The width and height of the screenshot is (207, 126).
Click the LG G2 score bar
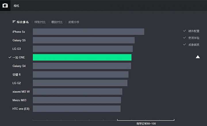click(80, 83)
